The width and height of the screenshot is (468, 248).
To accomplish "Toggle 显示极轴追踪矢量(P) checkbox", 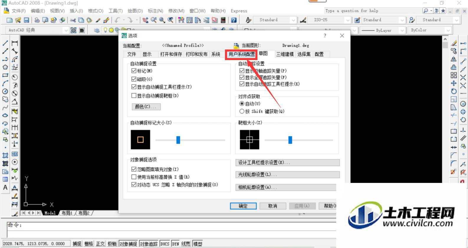I will [242, 71].
